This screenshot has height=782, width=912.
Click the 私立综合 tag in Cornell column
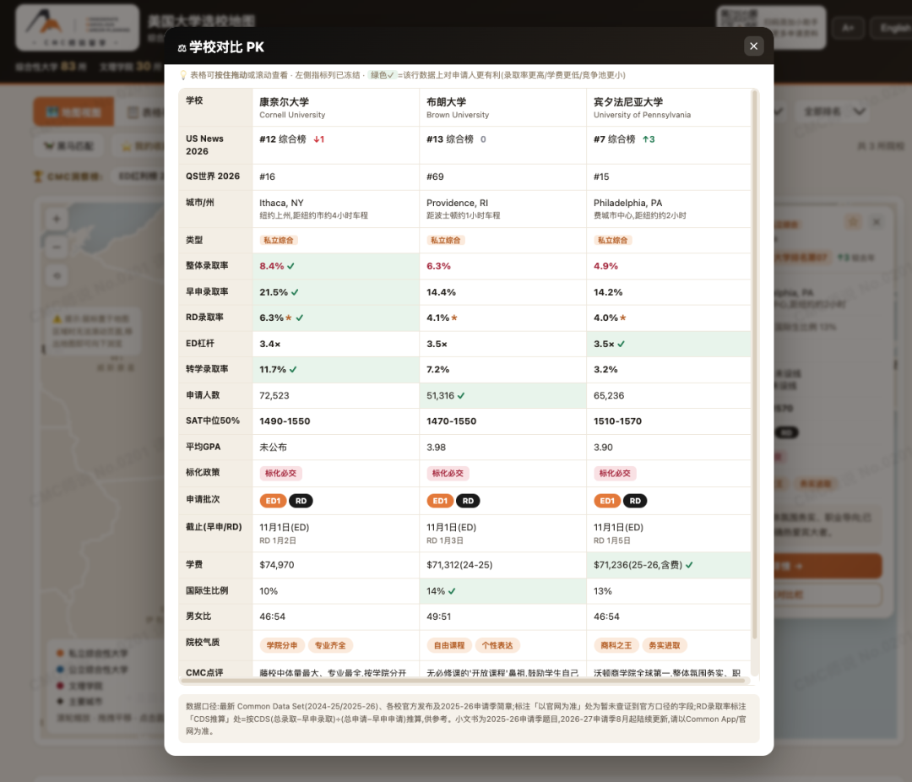pos(279,241)
